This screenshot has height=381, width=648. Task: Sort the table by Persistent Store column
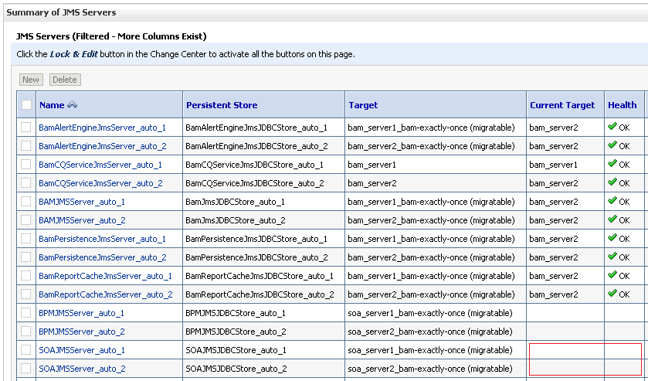click(222, 105)
